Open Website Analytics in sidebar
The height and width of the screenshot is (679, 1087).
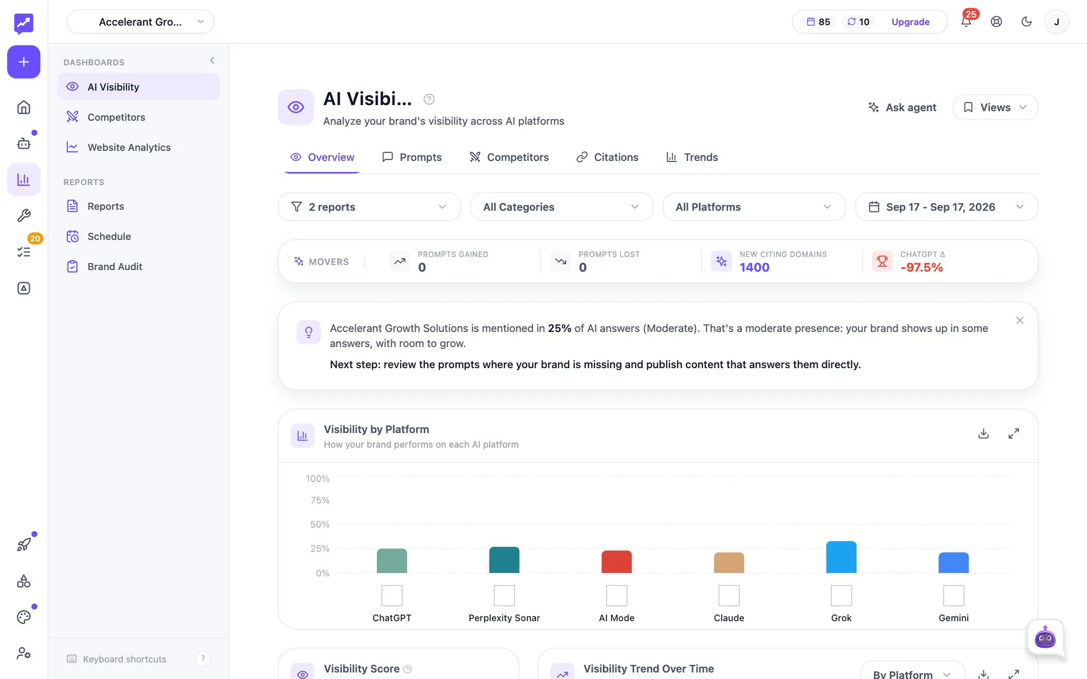(x=139, y=147)
